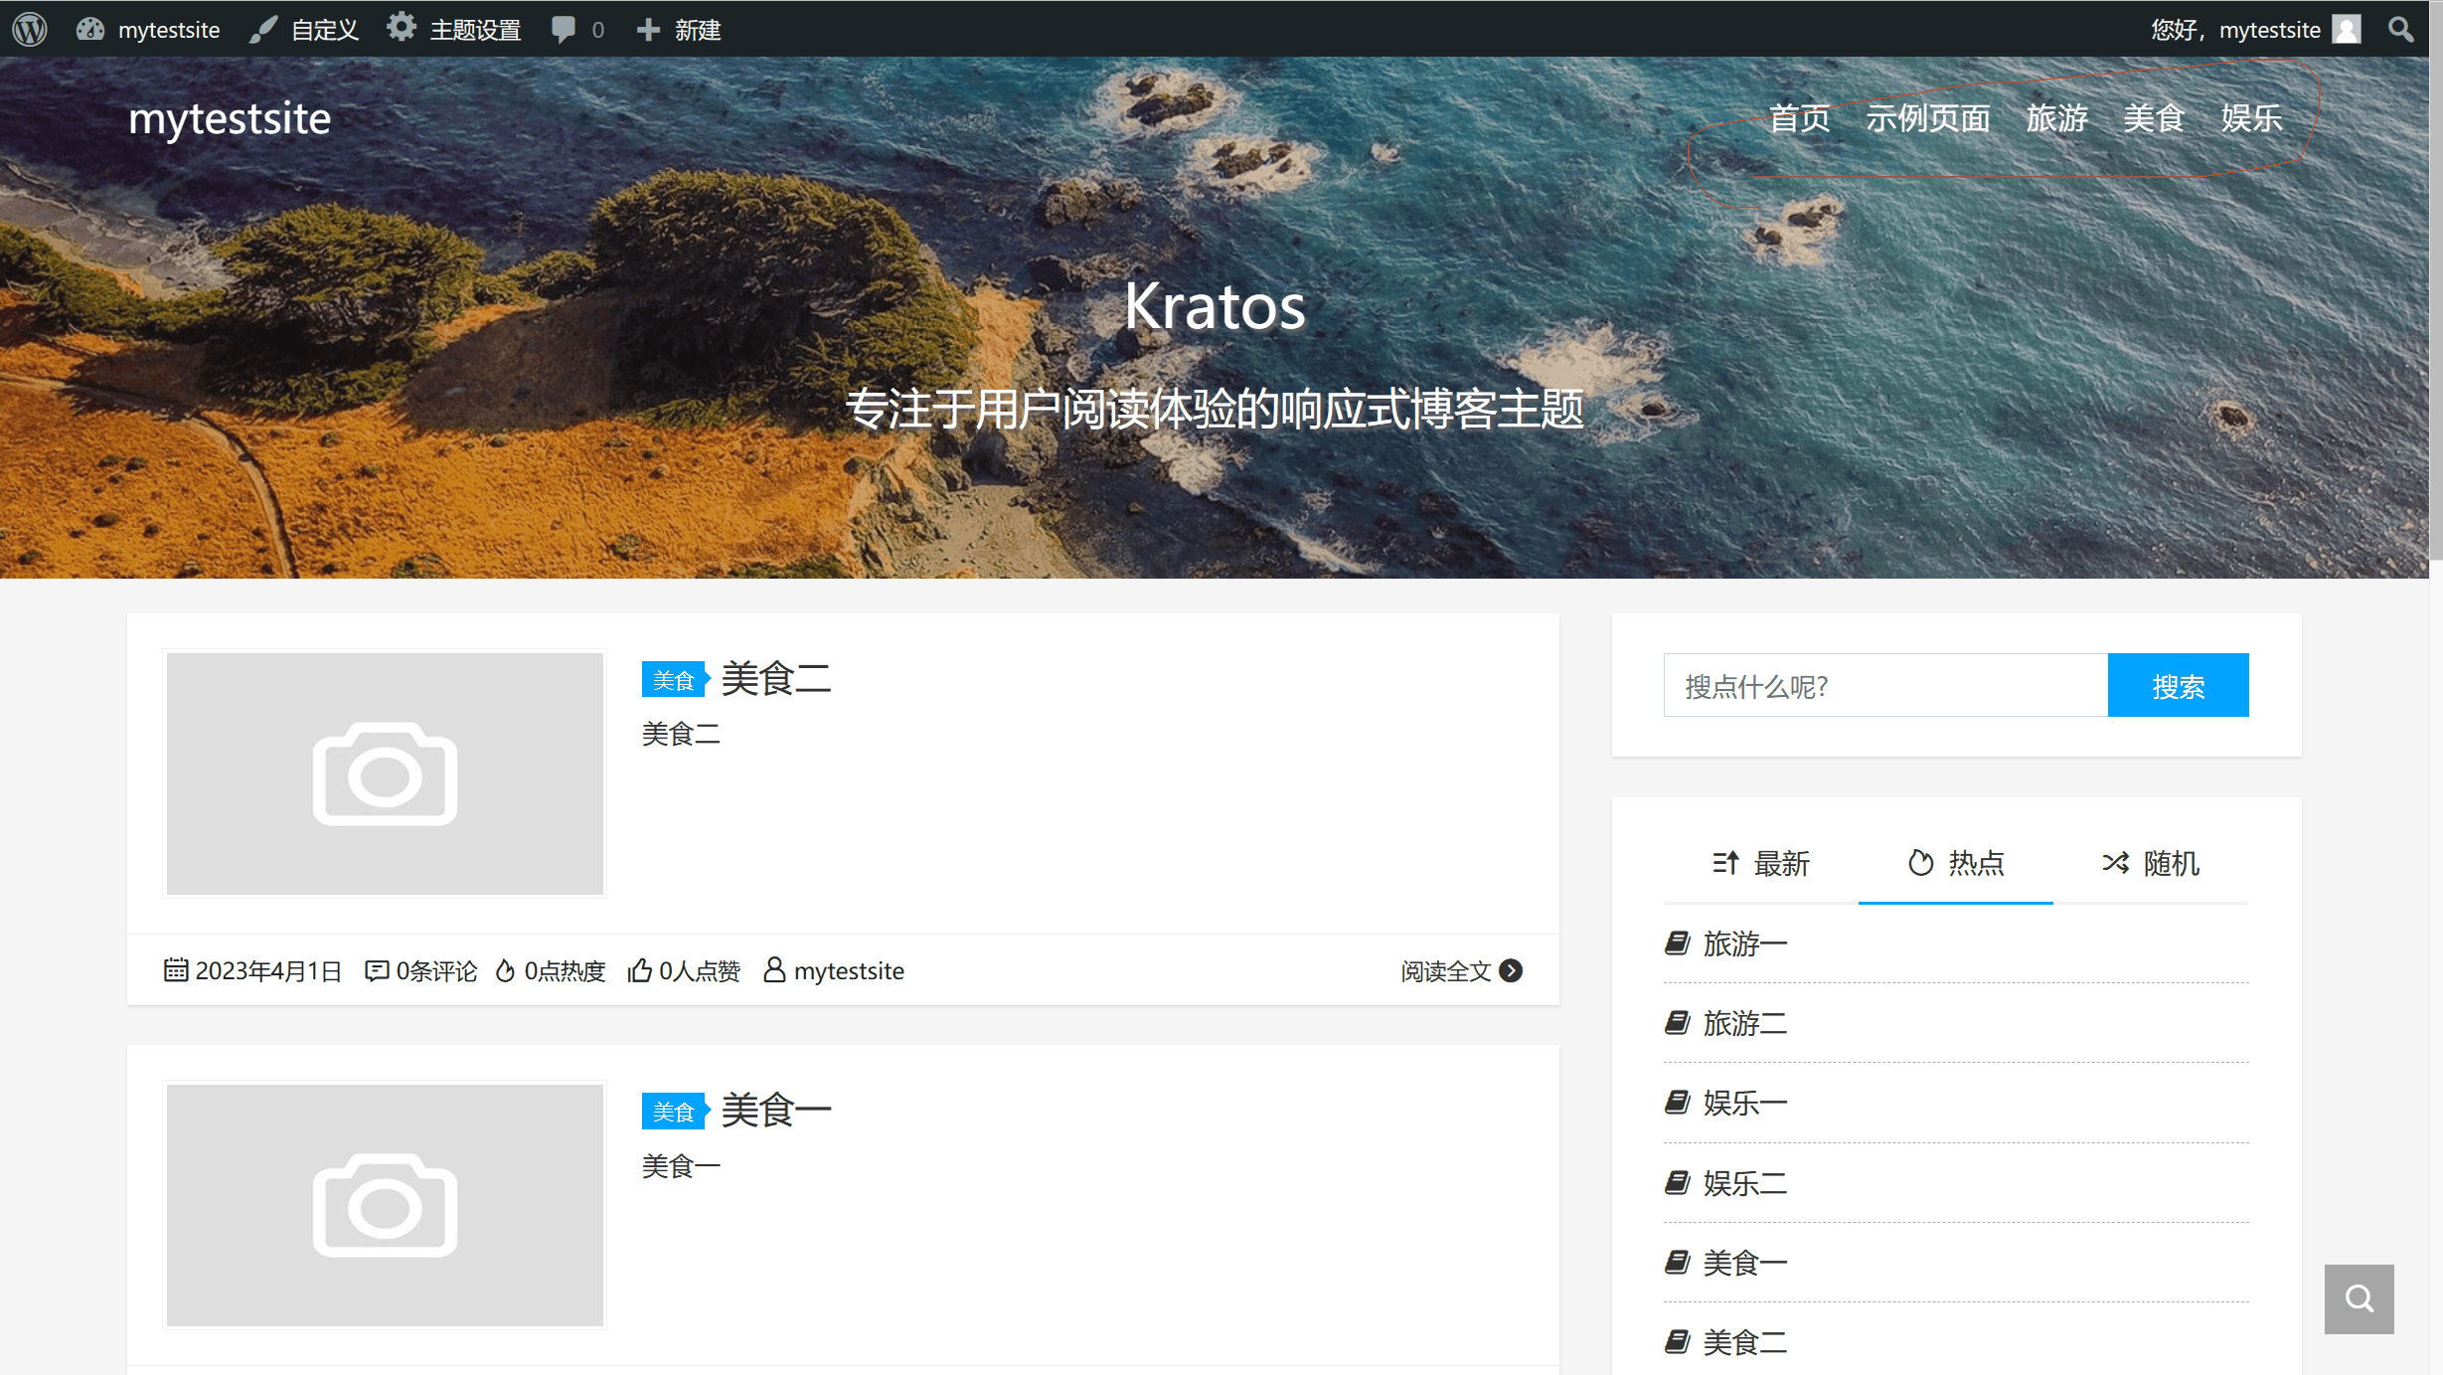The image size is (2443, 1375).
Task: Open 示例页面 from the navigation menu
Action: (x=1927, y=118)
